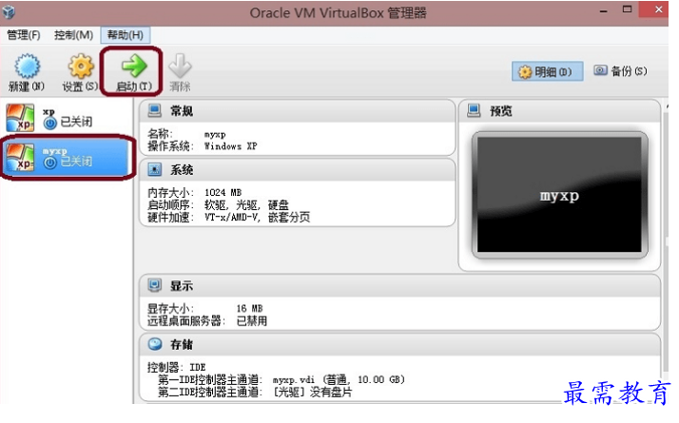Open the 显示 section header
This screenshot has width=679, height=423.
tap(399, 285)
